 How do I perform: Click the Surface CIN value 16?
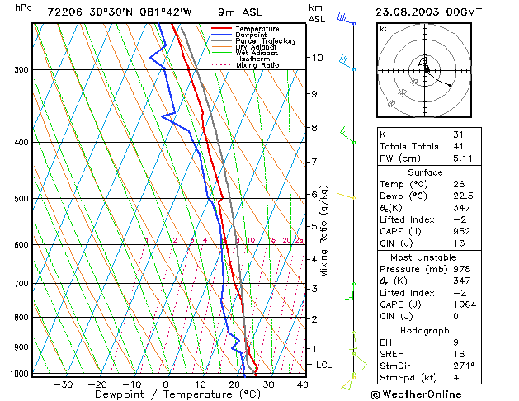click(459, 243)
